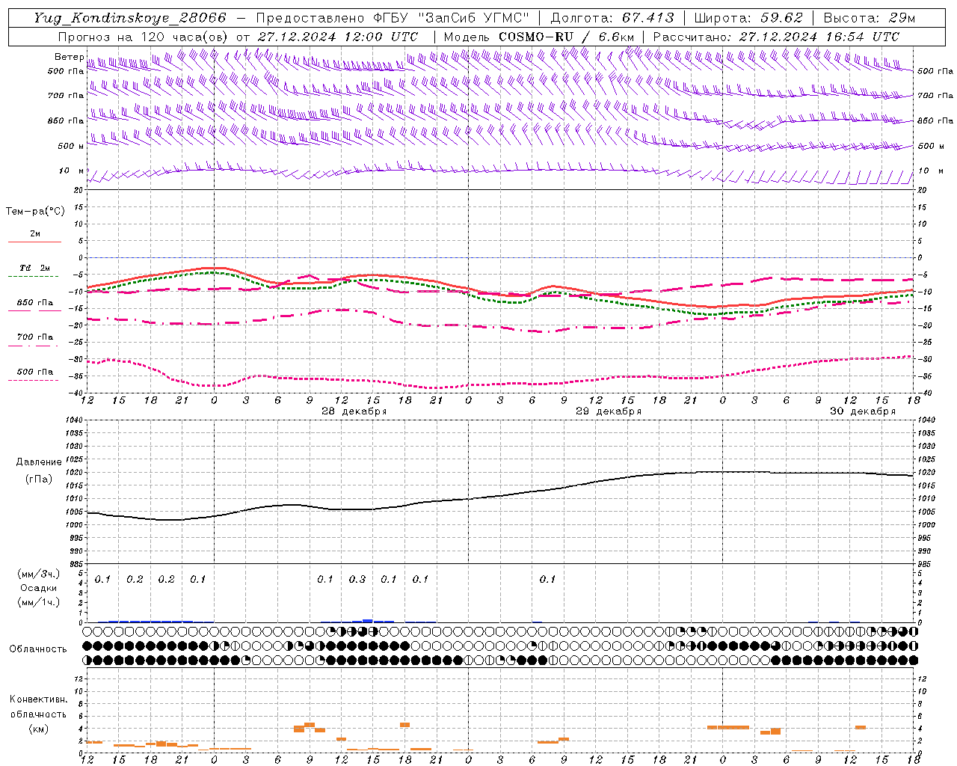
Task: Click the Td 2м dew point legend entry
Action: 34,268
